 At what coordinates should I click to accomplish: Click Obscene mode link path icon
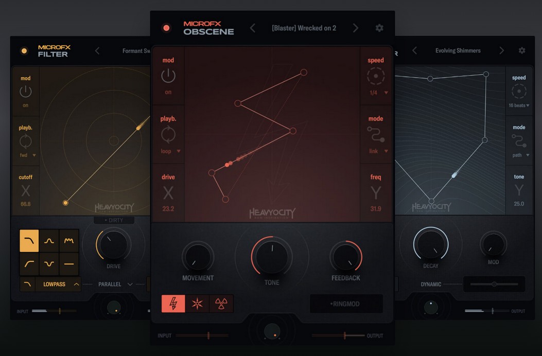pyautogui.click(x=376, y=134)
